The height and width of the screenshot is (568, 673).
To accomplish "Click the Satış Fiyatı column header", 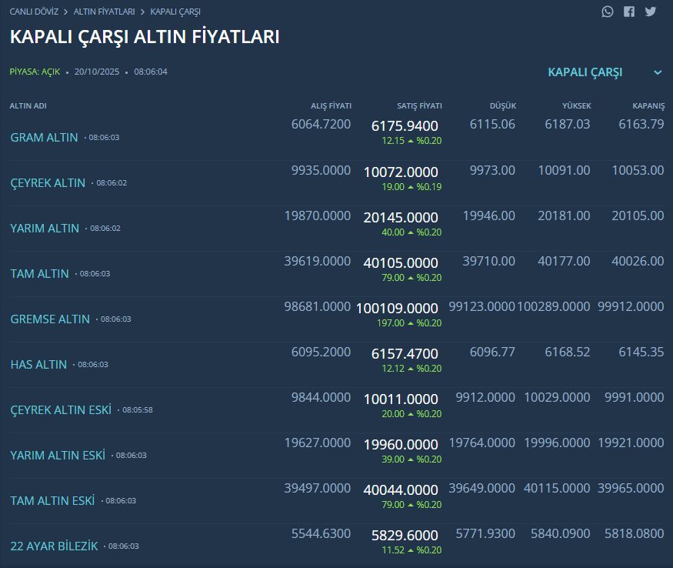I will point(419,106).
